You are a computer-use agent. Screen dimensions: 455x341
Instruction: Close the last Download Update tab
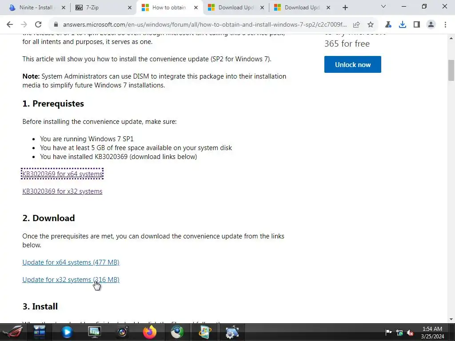coord(328,8)
